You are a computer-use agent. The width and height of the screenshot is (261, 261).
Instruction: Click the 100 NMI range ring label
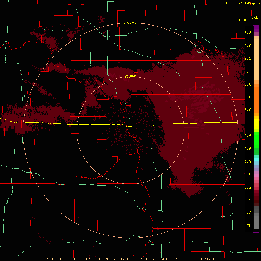(x=130, y=23)
